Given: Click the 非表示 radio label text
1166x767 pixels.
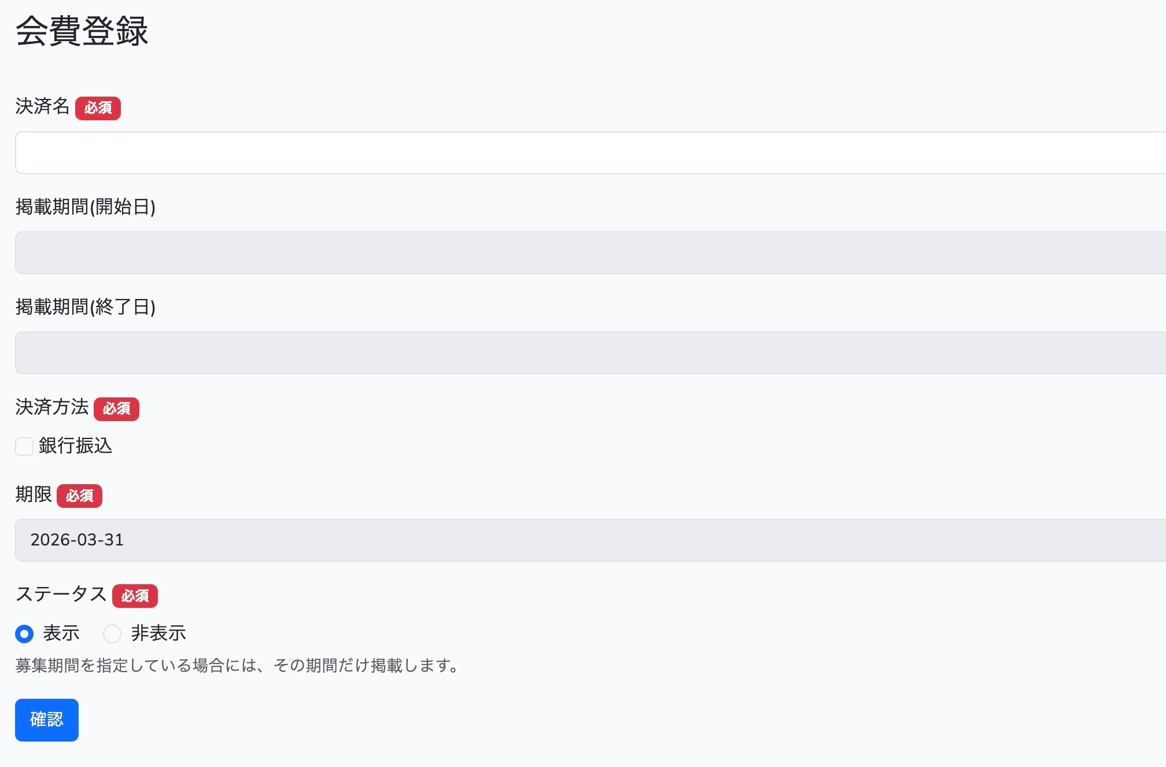Looking at the screenshot, I should (158, 633).
